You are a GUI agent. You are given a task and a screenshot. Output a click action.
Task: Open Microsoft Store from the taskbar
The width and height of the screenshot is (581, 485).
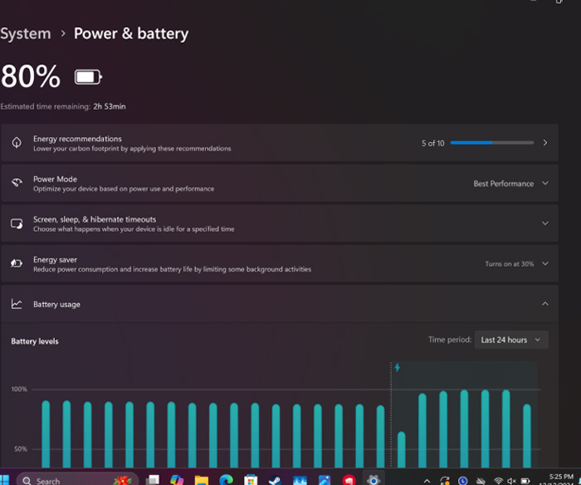(251, 480)
